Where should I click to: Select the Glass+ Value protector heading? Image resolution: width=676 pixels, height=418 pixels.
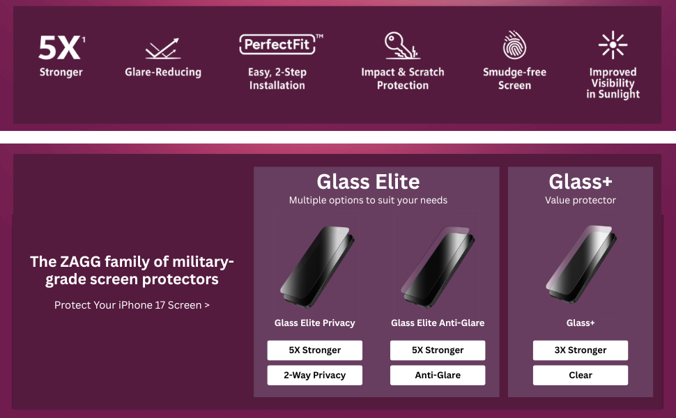(581, 189)
